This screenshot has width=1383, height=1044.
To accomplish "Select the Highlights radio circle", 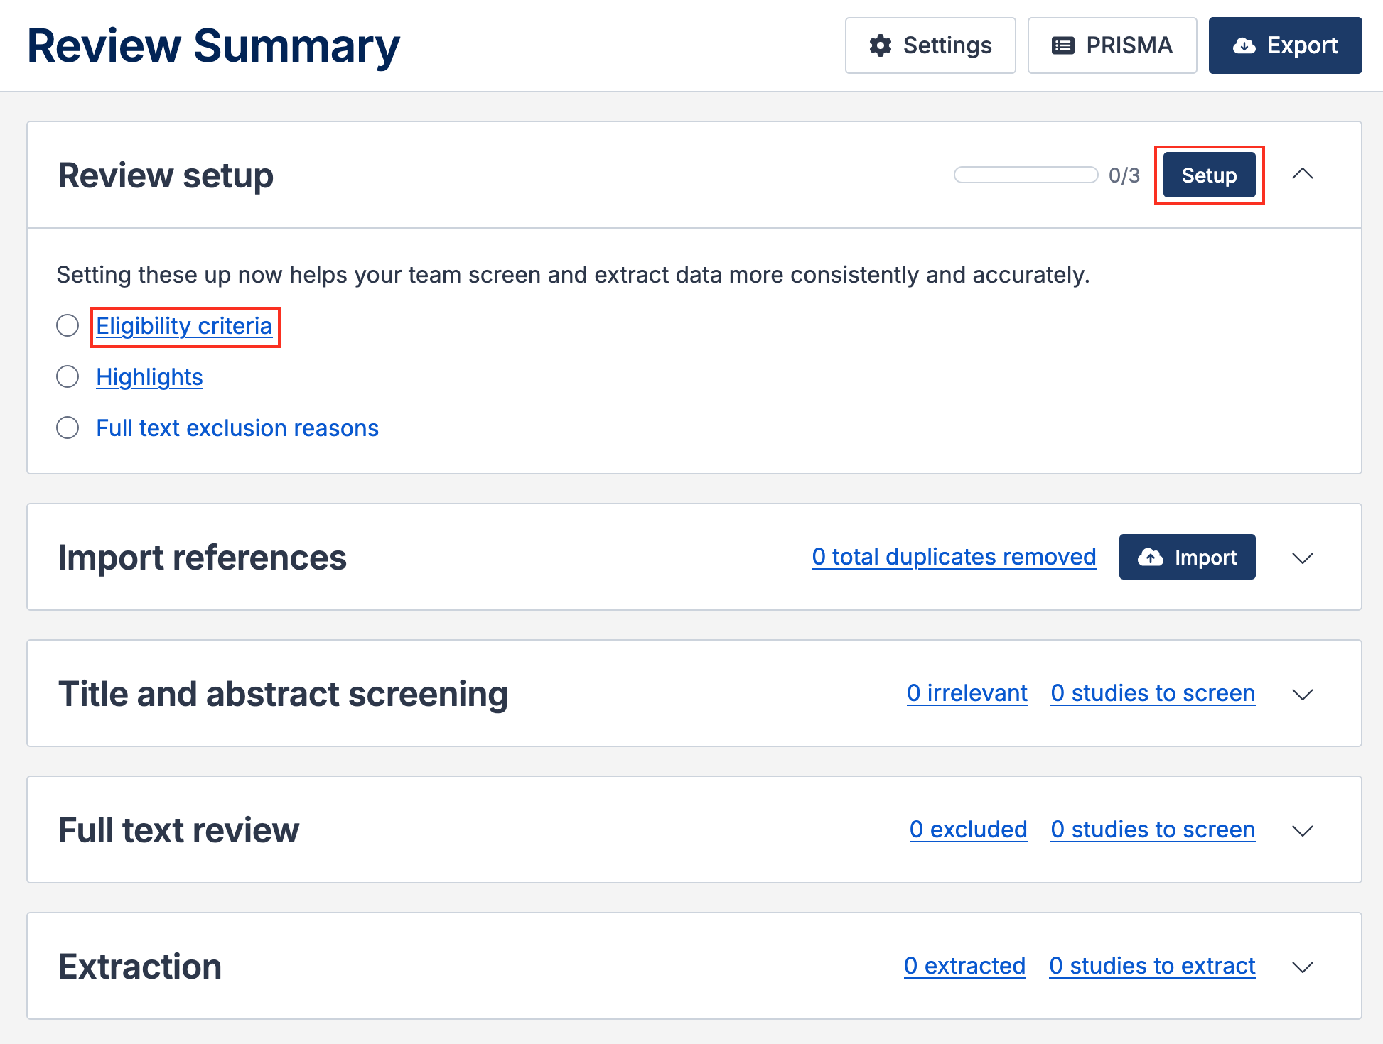I will 68,376.
